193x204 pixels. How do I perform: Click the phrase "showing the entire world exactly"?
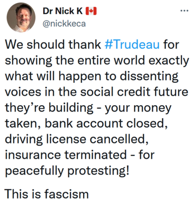click(x=97, y=61)
